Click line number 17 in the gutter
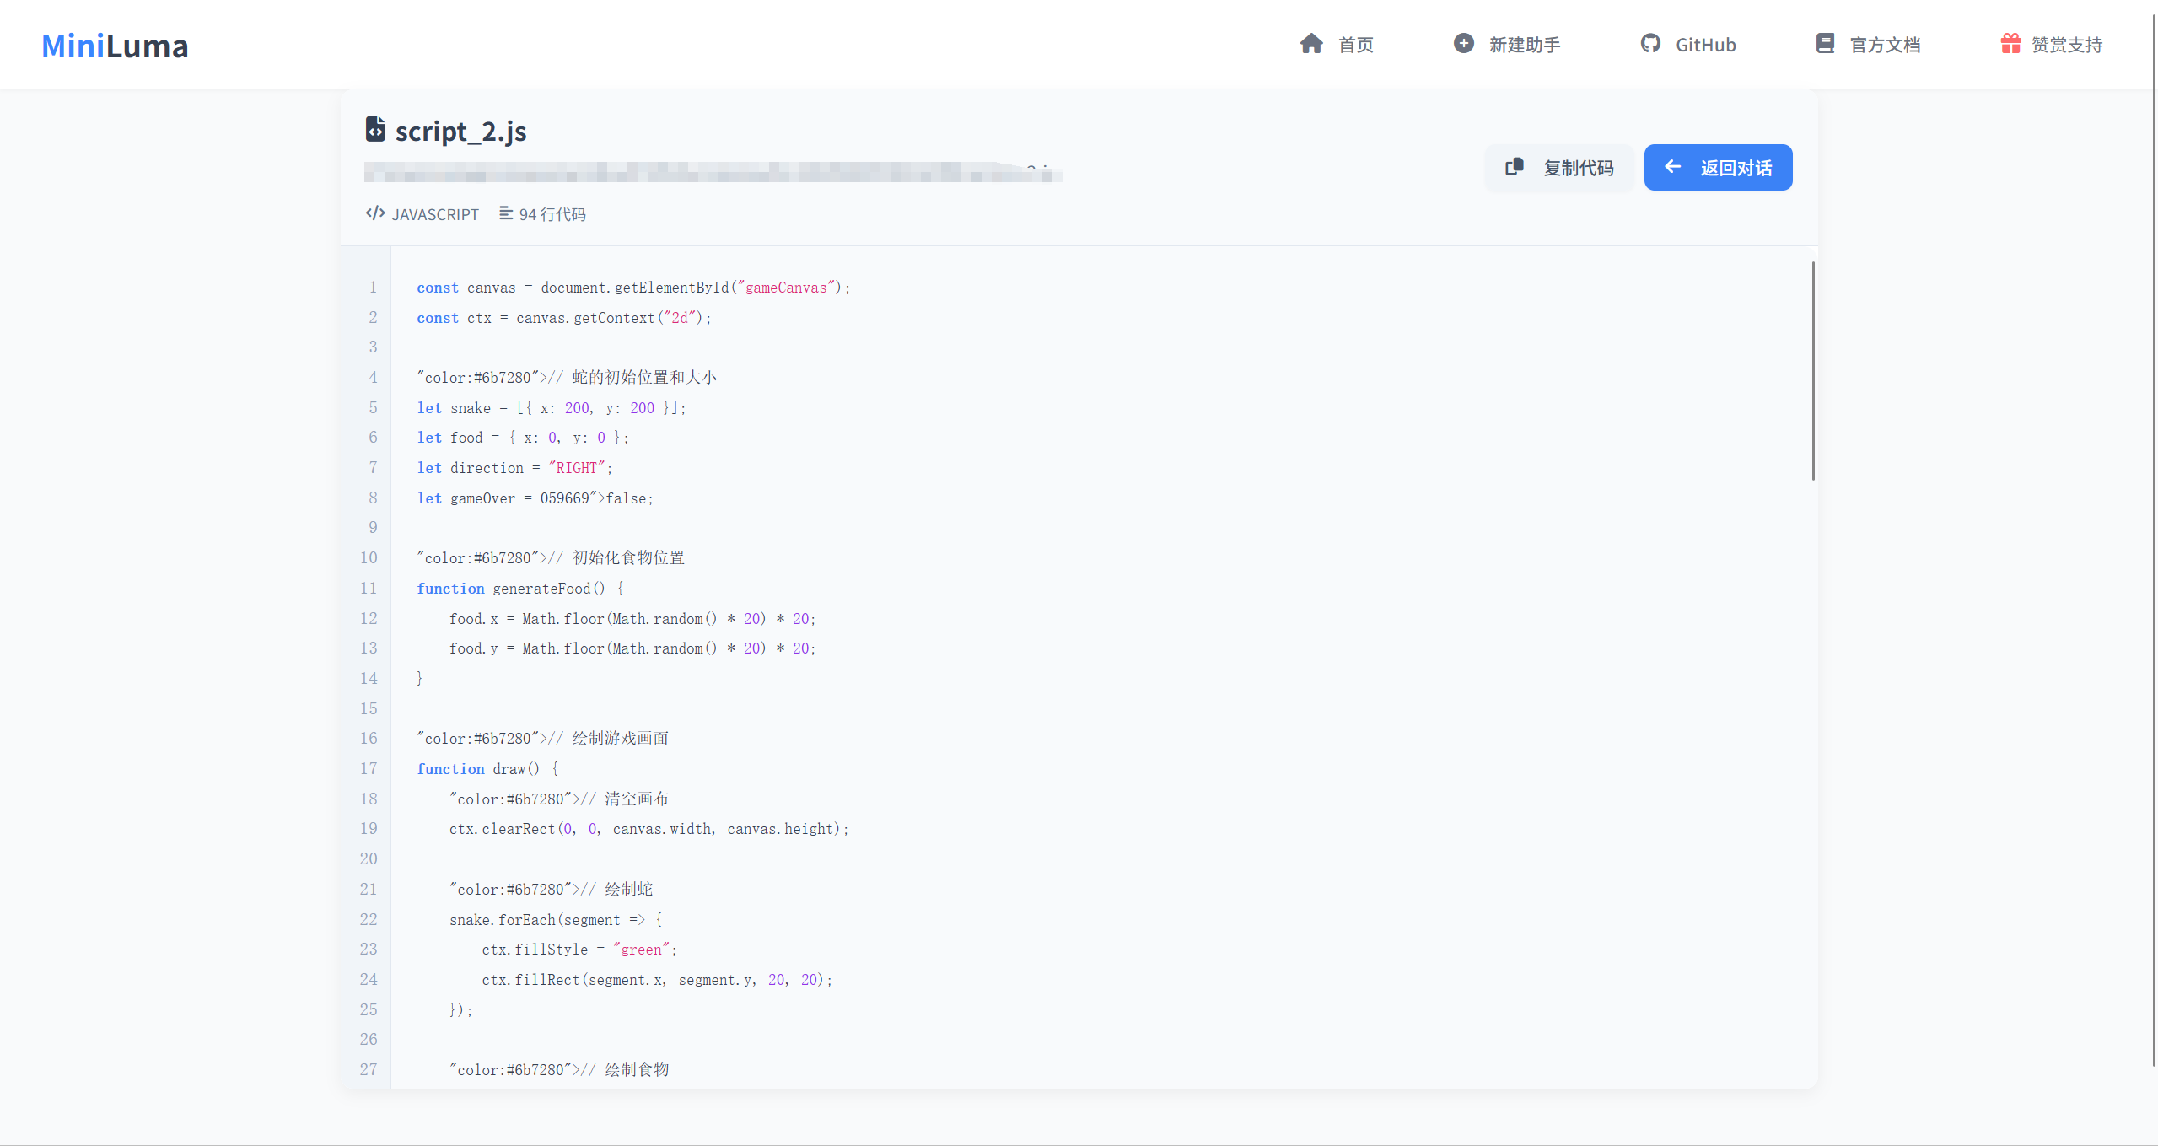 (369, 769)
